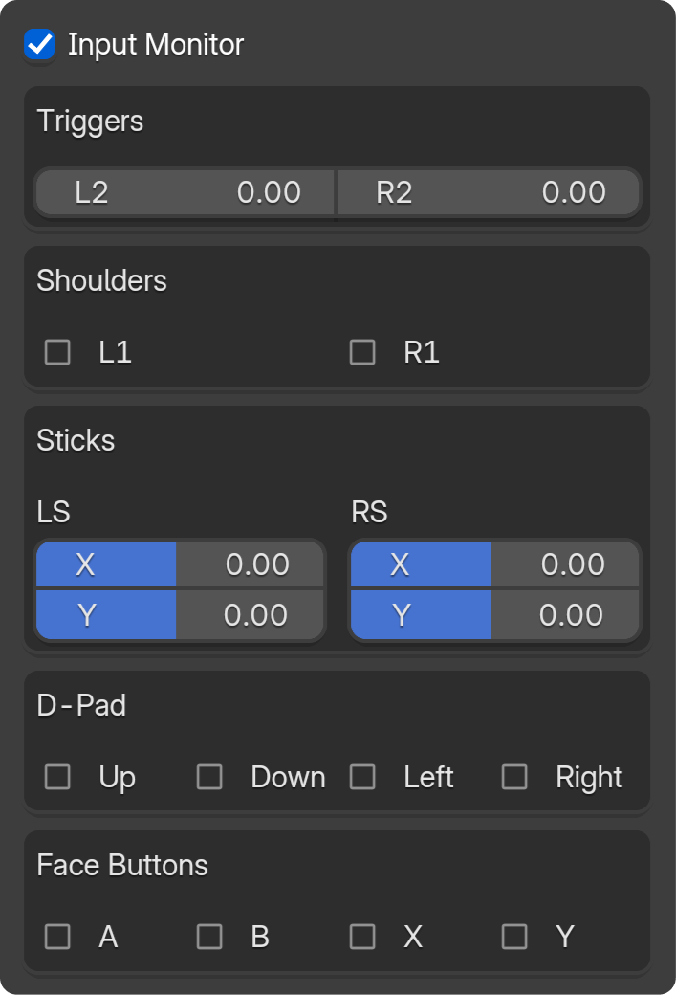Check the Left D-Pad box
Image resolution: width=676 pixels, height=995 pixels.
[362, 777]
